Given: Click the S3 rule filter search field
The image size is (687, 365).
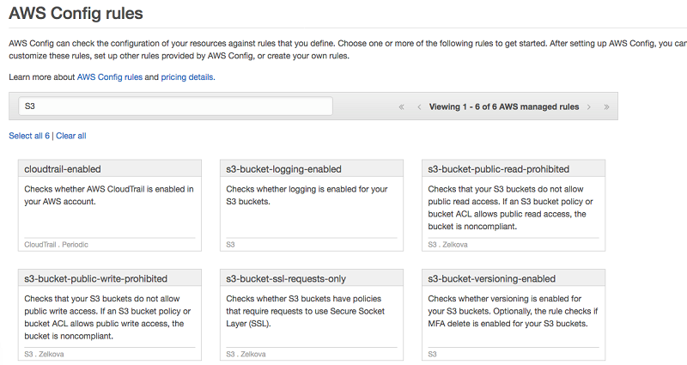Looking at the screenshot, I should point(175,106).
